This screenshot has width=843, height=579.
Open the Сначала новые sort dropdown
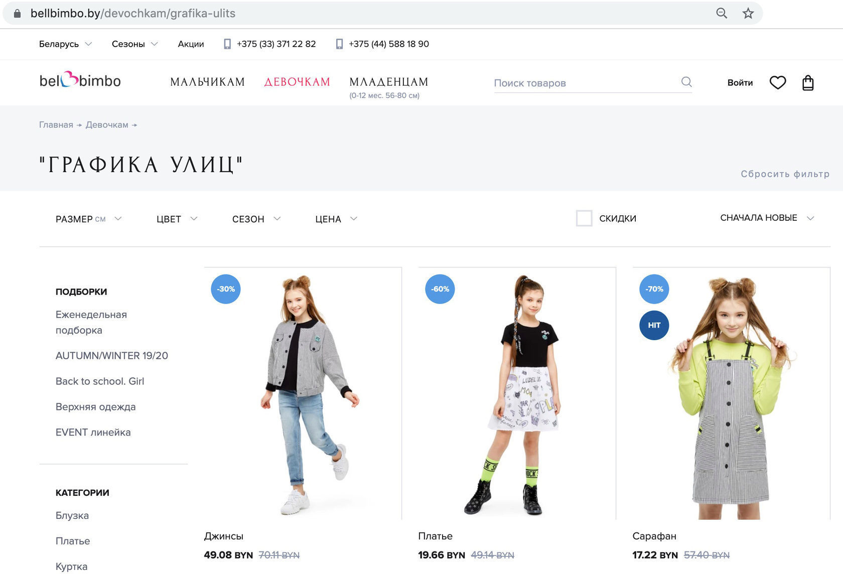[x=766, y=218]
